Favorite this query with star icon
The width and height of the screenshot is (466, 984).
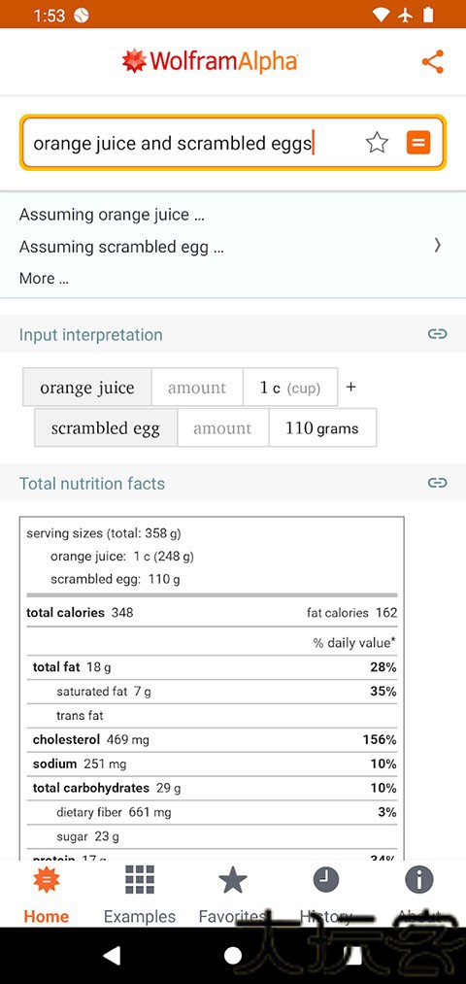[x=377, y=143]
